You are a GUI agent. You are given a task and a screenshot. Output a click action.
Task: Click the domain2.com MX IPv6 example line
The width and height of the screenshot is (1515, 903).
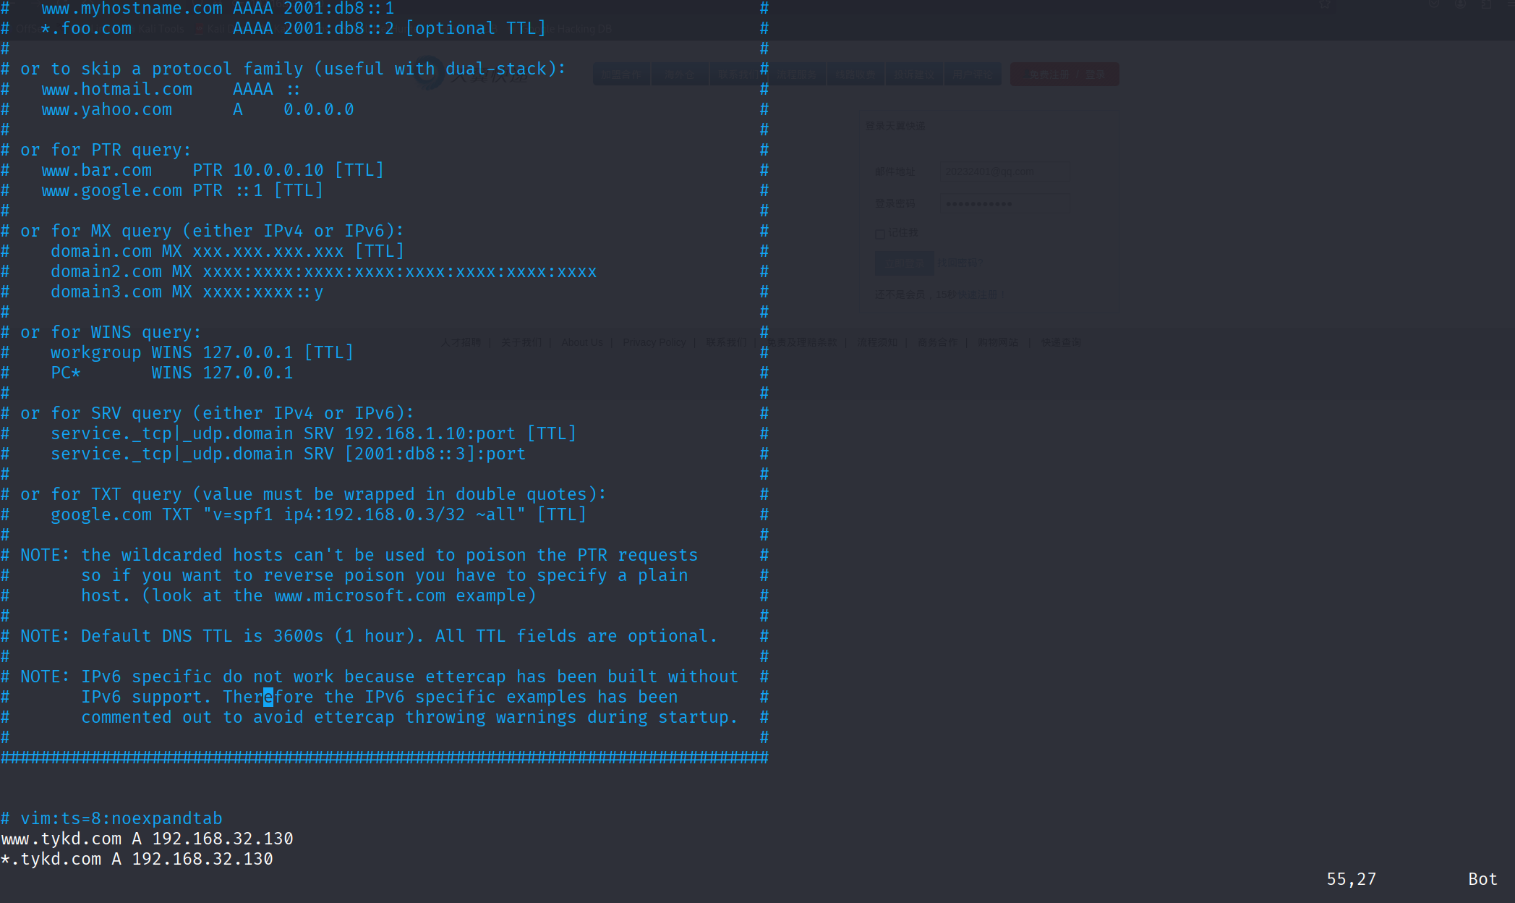[323, 271]
